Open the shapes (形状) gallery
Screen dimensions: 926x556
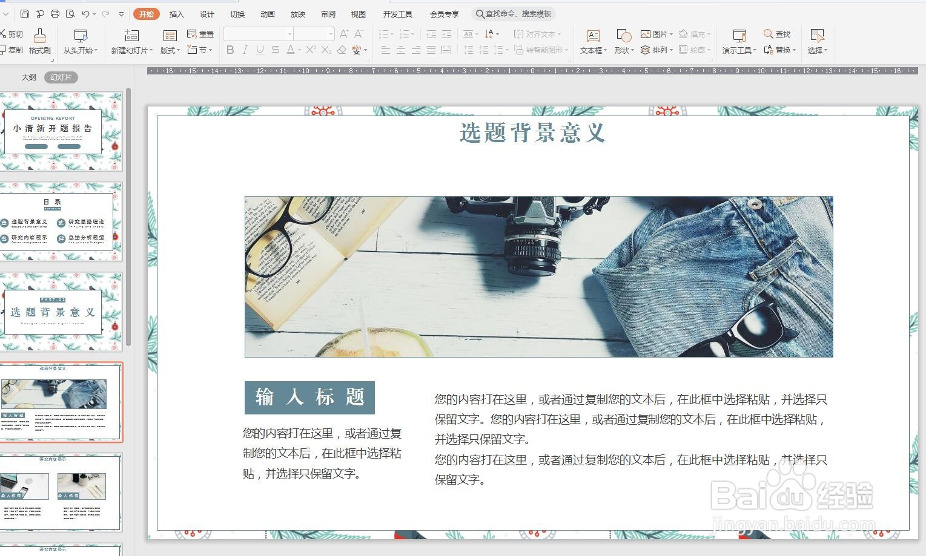click(x=624, y=41)
